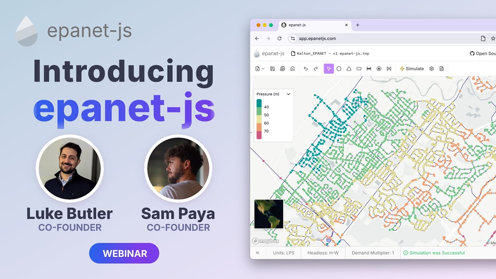Click the Save icon
The image size is (496, 279).
[x=272, y=69]
